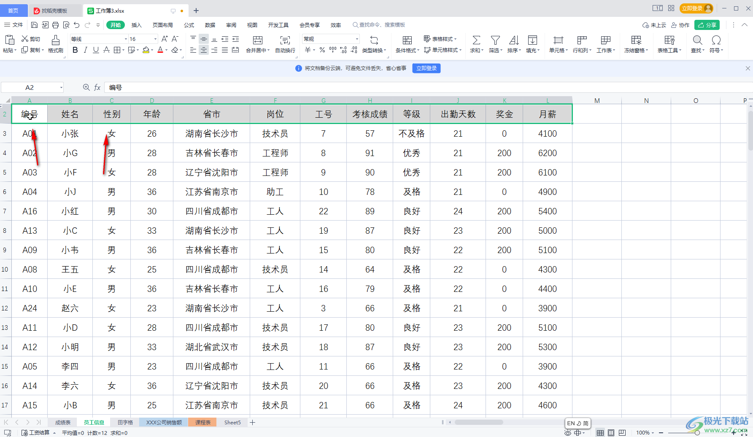Image resolution: width=753 pixels, height=437 pixels.
Task: Close the cloud backup notification bar
Action: (x=748, y=68)
